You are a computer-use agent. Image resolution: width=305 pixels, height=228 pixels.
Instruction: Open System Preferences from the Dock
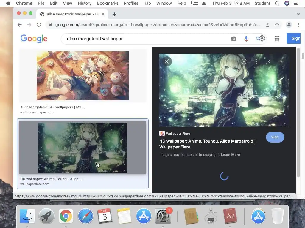click(x=163, y=216)
